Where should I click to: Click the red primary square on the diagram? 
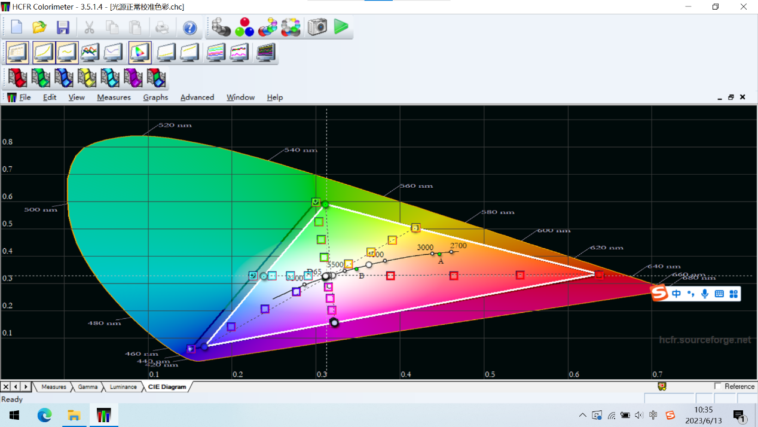click(599, 274)
